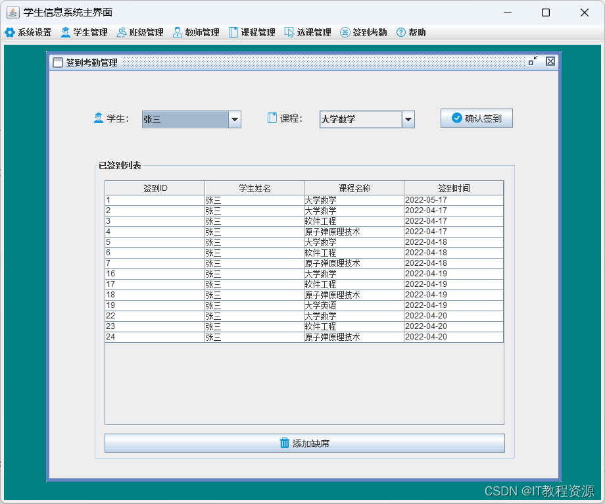Minimize the main application window
The image size is (605, 504).
click(x=508, y=13)
